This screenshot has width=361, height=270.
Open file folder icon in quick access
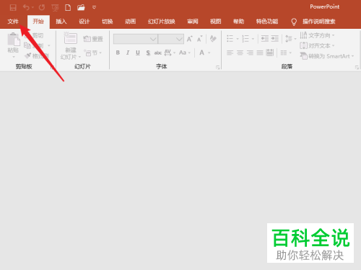click(81, 7)
